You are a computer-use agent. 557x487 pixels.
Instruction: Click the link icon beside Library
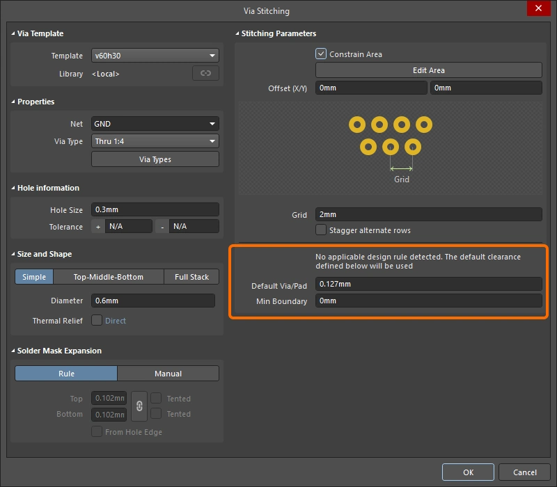coord(205,74)
